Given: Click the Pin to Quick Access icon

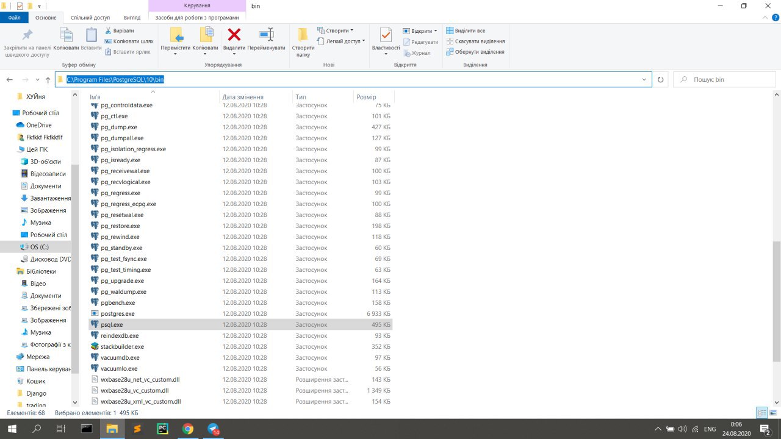Looking at the screenshot, I should 27,35.
